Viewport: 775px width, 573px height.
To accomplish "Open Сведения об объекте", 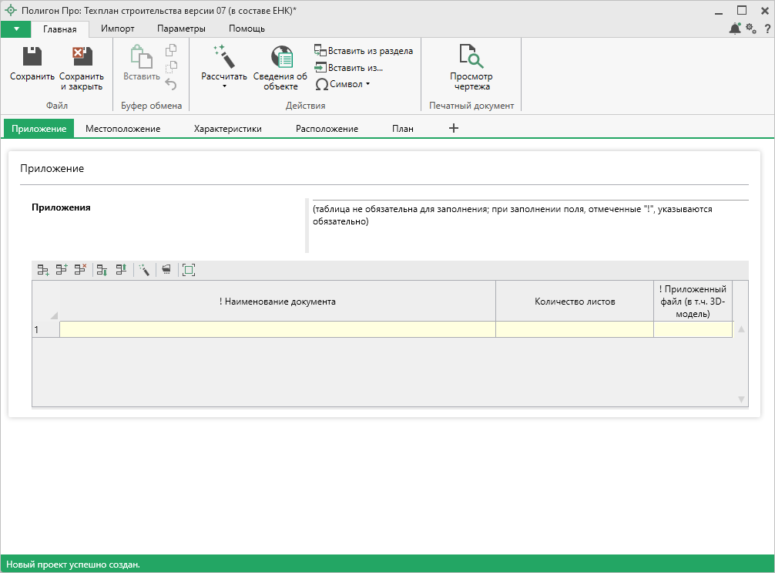I will pos(280,67).
